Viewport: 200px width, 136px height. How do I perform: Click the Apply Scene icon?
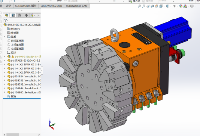pos(185,6)
